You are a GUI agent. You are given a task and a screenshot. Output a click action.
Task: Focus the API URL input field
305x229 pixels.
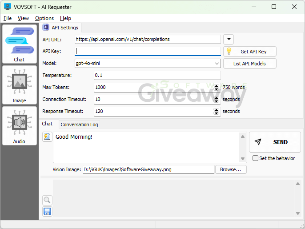coord(148,39)
